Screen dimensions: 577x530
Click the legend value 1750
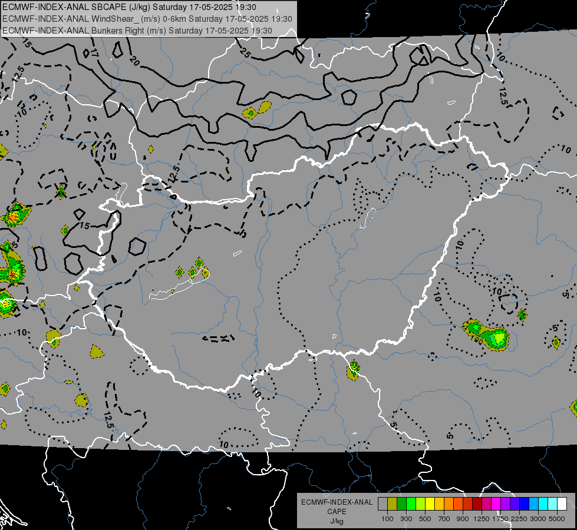(500, 519)
